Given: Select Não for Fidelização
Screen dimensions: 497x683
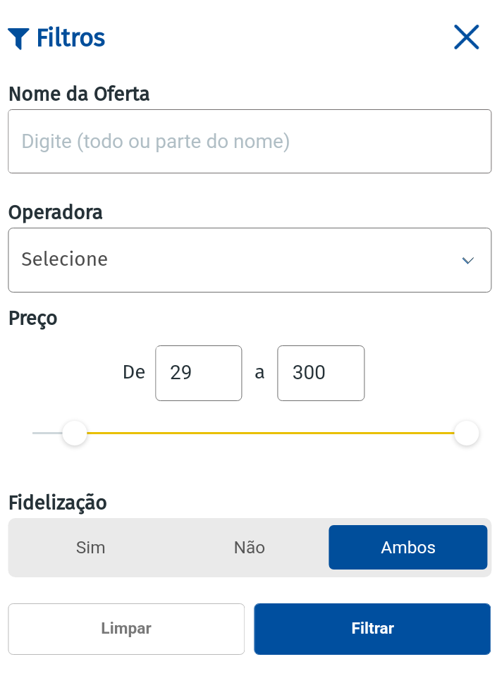Looking at the screenshot, I should [249, 548].
